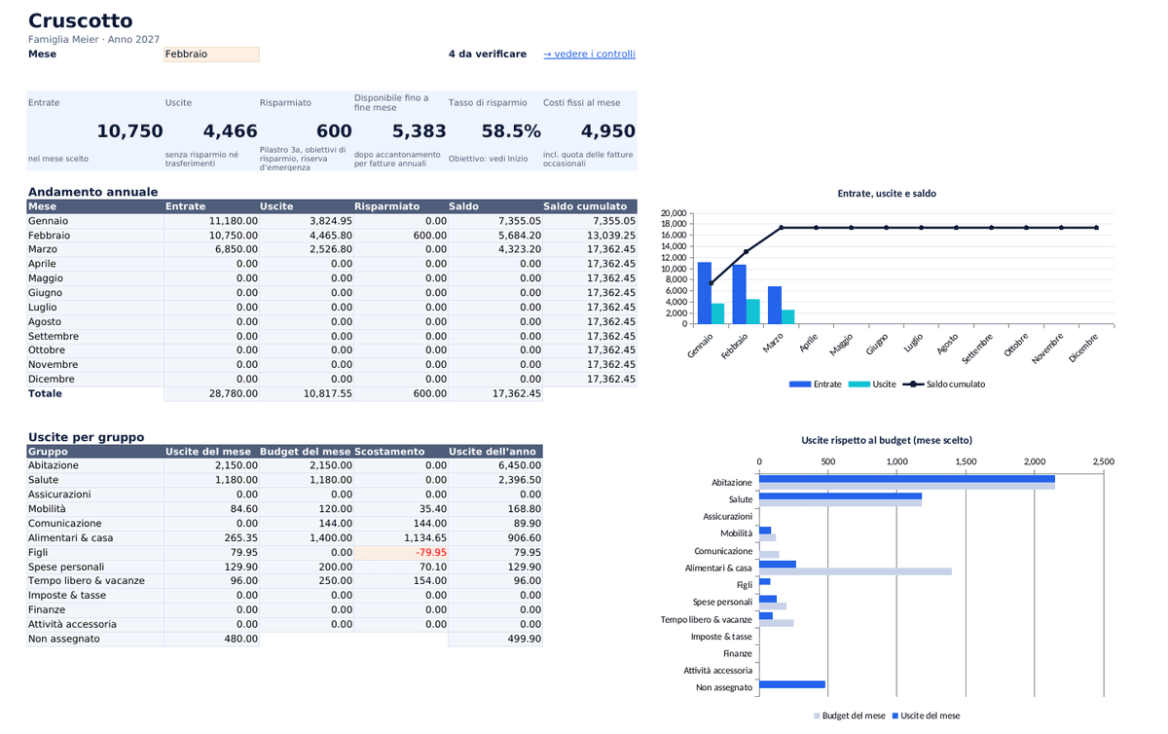Select Gennaio Uscite cell 3,824.95
Viewport: 1168px width, 734px height.
(306, 221)
